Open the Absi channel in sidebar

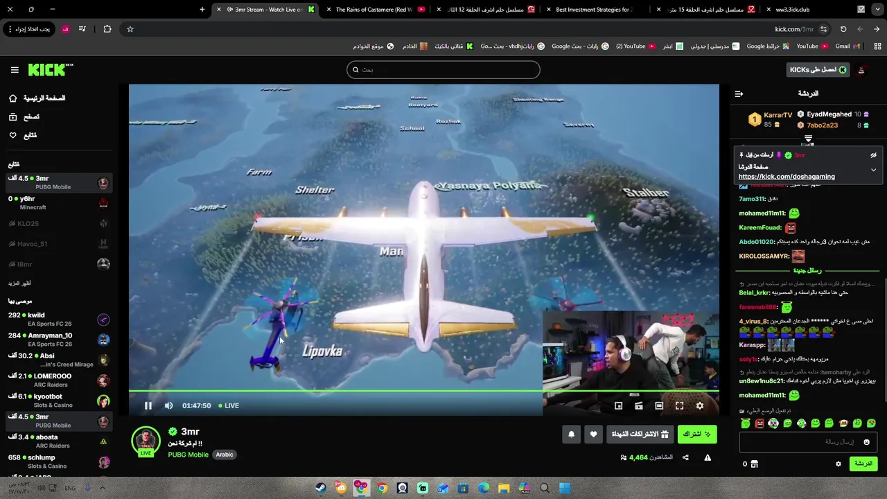tap(59, 360)
